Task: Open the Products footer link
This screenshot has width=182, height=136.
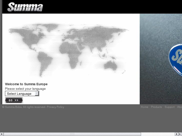Action: [156, 107]
